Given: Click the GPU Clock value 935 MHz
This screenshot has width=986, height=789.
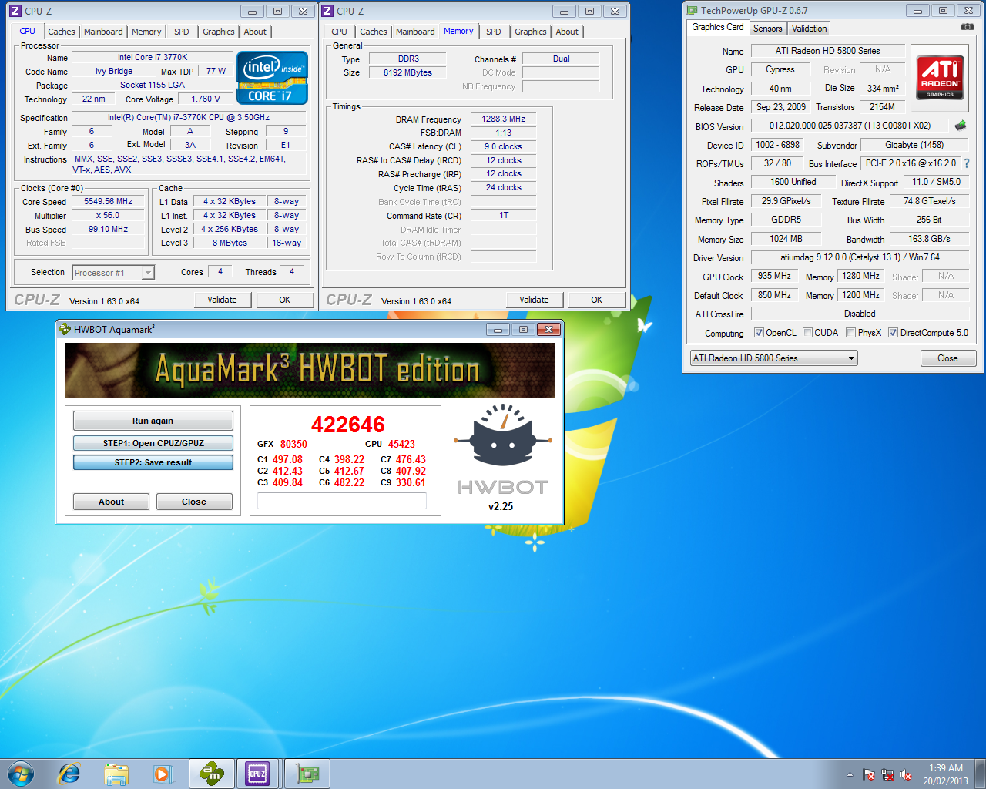Looking at the screenshot, I should [x=774, y=276].
